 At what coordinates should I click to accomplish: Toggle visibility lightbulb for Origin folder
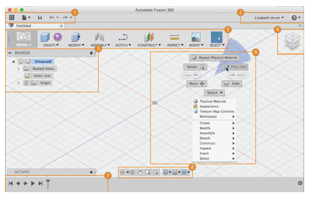[x=26, y=83]
